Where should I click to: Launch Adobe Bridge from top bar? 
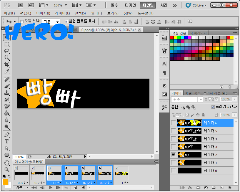21,5
